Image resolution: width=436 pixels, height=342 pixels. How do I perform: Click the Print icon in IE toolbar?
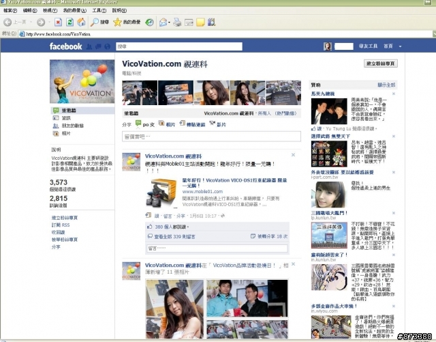click(x=177, y=23)
